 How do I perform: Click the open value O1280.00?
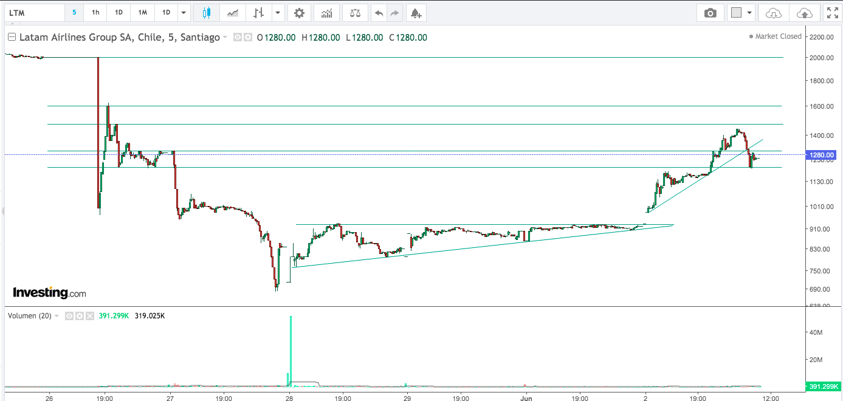point(277,37)
